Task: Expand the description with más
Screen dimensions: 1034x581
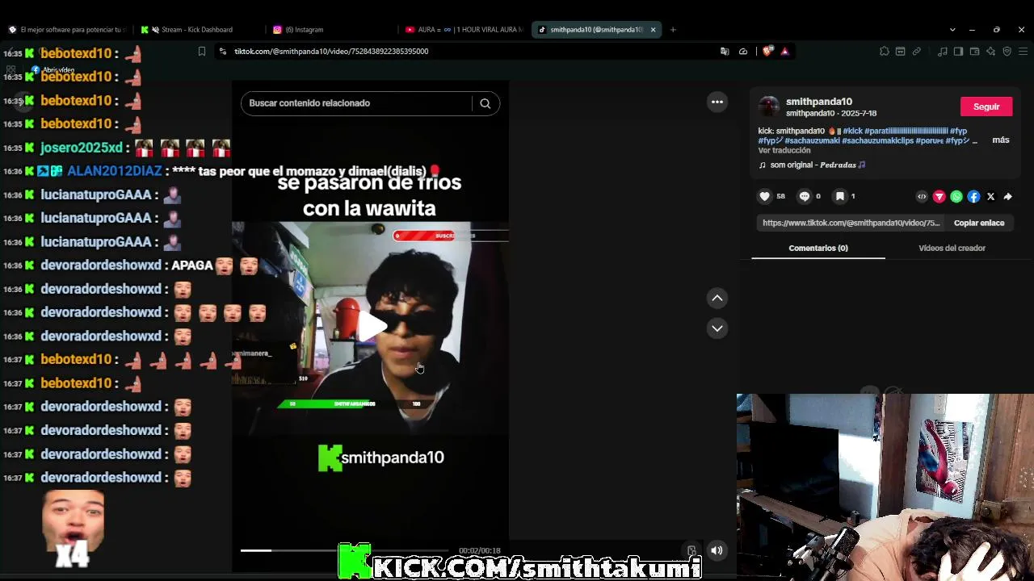Action: click(1001, 140)
